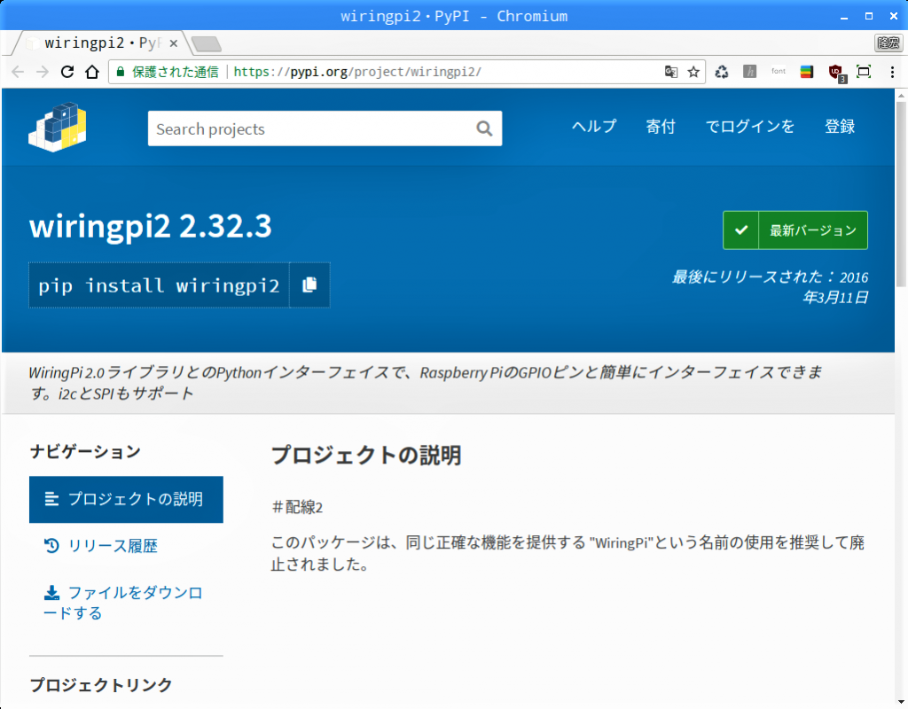Click the PyPI cube logo
Viewport: 908px width, 709px height.
tap(58, 128)
